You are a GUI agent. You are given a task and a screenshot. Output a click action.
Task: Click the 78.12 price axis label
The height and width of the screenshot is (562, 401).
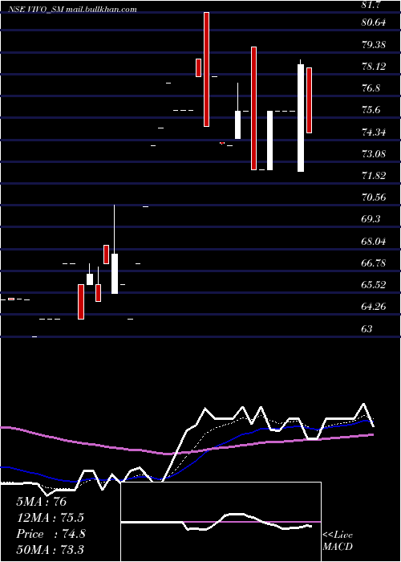[374, 67]
